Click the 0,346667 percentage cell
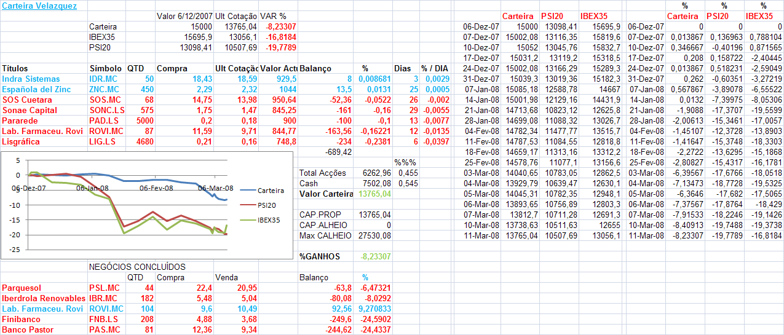The height and width of the screenshot is (335, 784). click(x=686, y=47)
